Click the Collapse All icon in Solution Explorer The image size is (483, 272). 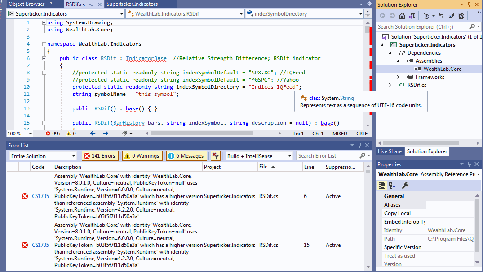[x=452, y=15]
